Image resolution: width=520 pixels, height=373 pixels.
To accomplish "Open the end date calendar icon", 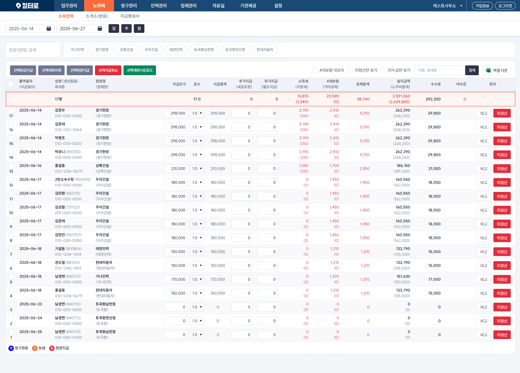I will point(100,29).
